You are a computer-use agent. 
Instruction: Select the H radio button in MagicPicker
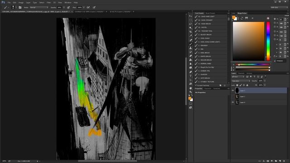(x=275, y=19)
